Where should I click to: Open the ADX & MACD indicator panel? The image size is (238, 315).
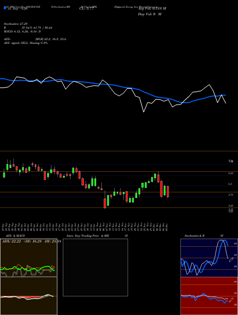pos(29,277)
